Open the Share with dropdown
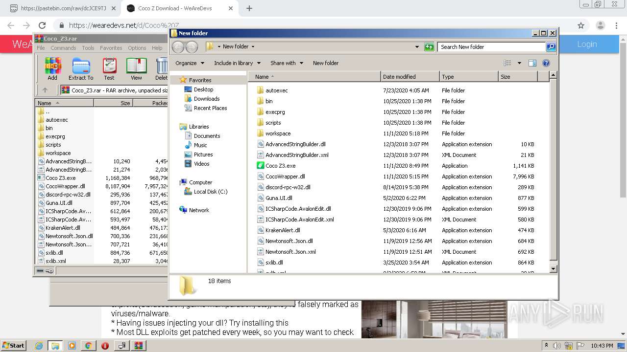627x352 pixels. pyautogui.click(x=287, y=63)
